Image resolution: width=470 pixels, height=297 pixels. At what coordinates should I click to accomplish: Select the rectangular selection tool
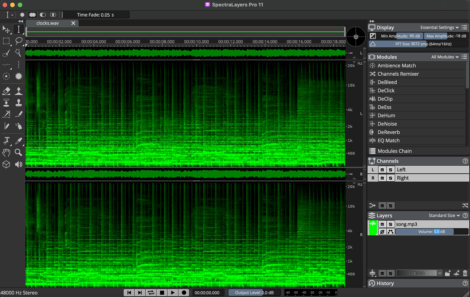pos(6,41)
